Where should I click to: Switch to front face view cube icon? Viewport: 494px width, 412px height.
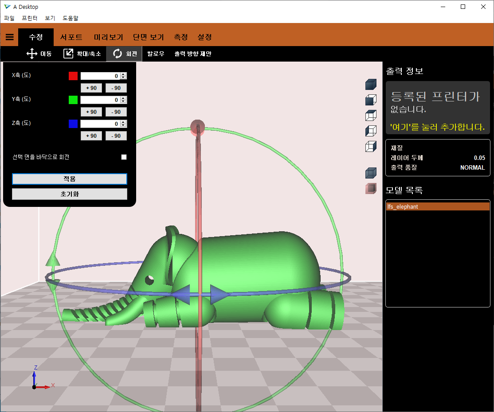point(371,100)
